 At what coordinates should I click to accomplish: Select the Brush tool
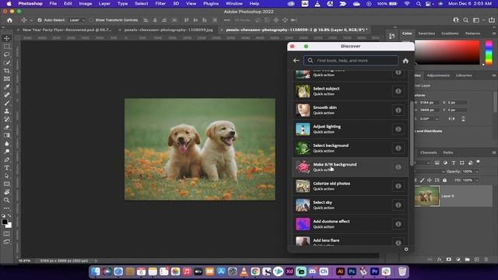[x=7, y=103]
